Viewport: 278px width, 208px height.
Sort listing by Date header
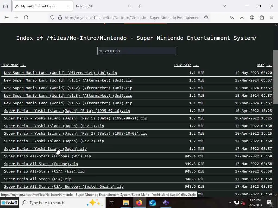coord(260,65)
